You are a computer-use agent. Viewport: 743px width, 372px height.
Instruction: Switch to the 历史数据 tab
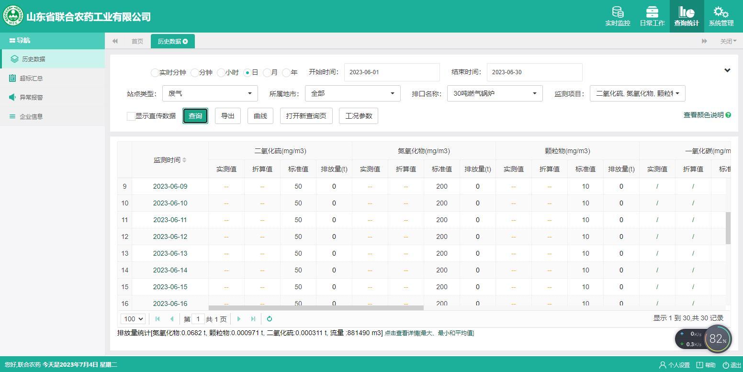pos(173,41)
